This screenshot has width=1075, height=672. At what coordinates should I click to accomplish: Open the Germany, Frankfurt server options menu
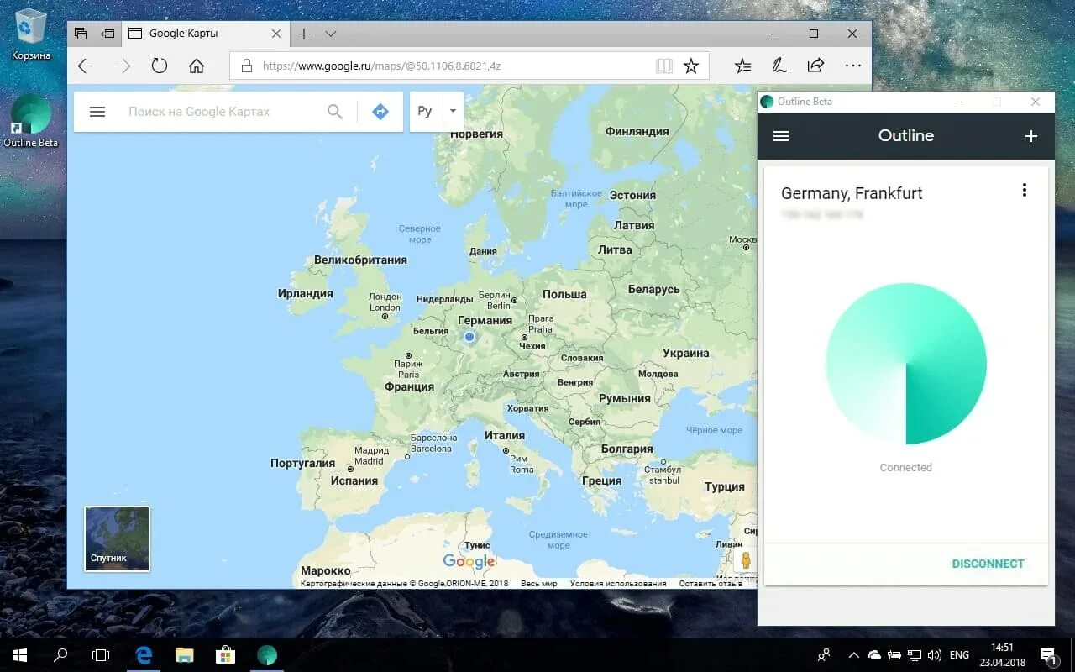[x=1024, y=190]
